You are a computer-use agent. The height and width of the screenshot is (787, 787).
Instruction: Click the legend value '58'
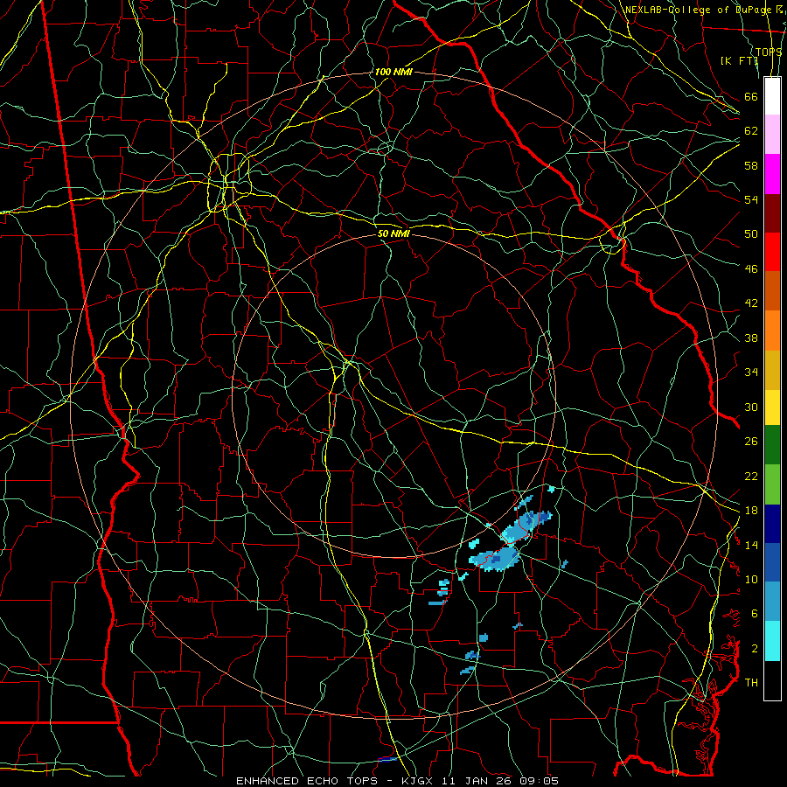[751, 165]
